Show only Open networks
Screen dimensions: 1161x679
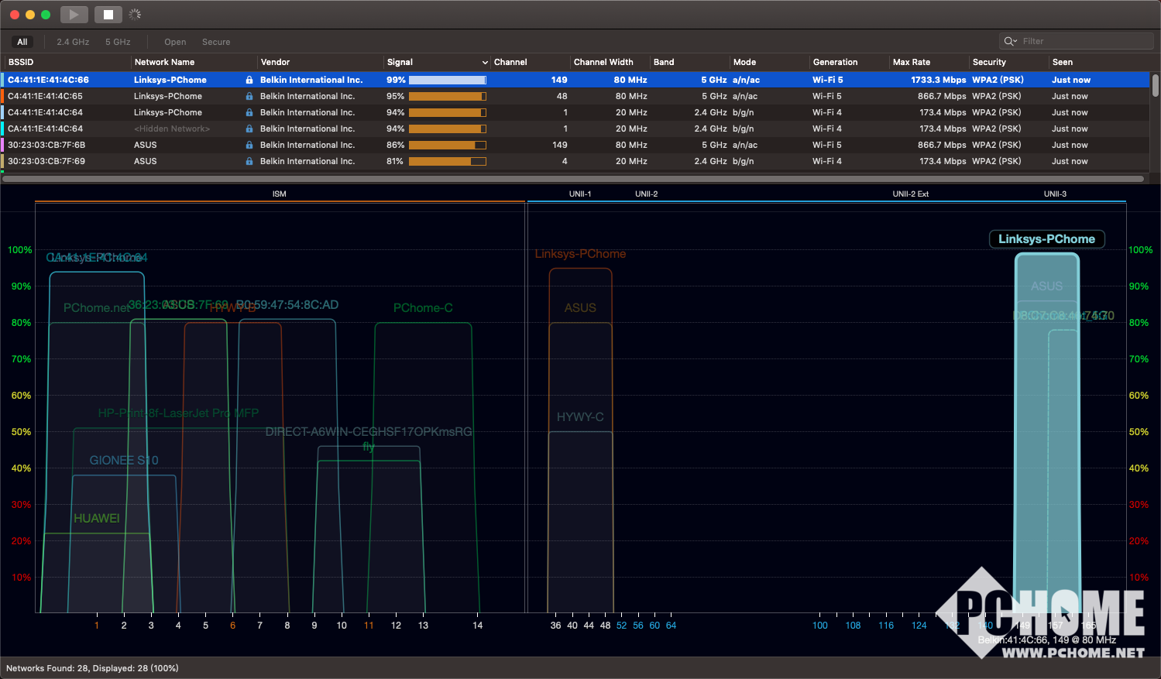[x=175, y=42]
